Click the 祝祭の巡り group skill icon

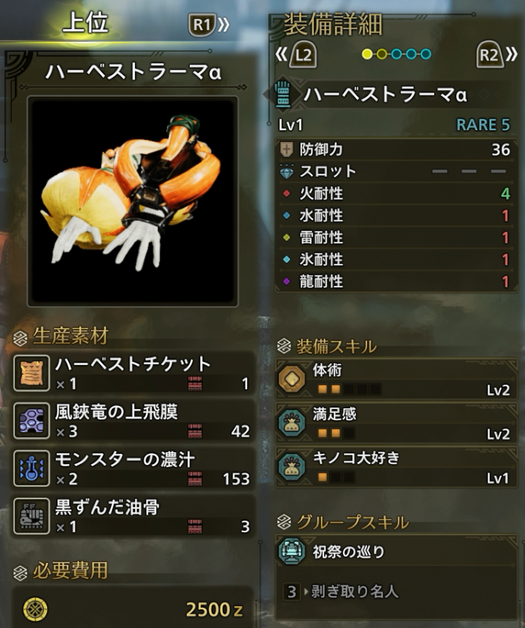[x=292, y=551]
